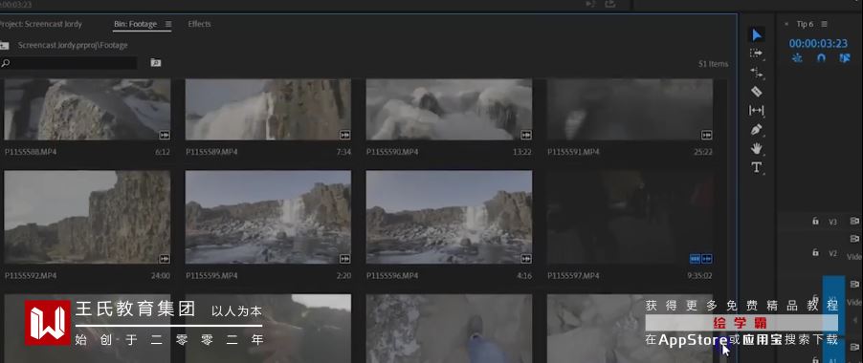The image size is (863, 363).
Task: Click the blue usage badge on P1155597.MP4
Action: [696, 258]
